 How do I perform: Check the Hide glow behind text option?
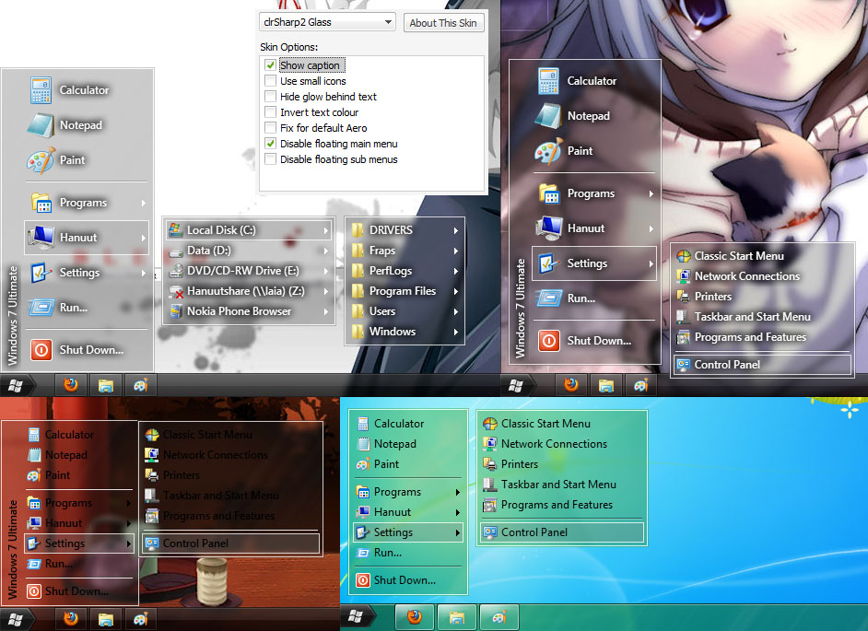point(270,97)
